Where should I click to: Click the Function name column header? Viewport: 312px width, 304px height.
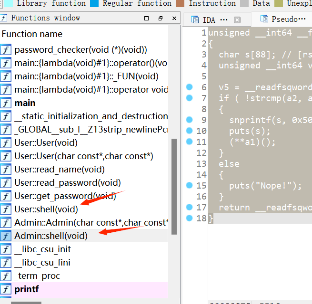[x=32, y=34]
